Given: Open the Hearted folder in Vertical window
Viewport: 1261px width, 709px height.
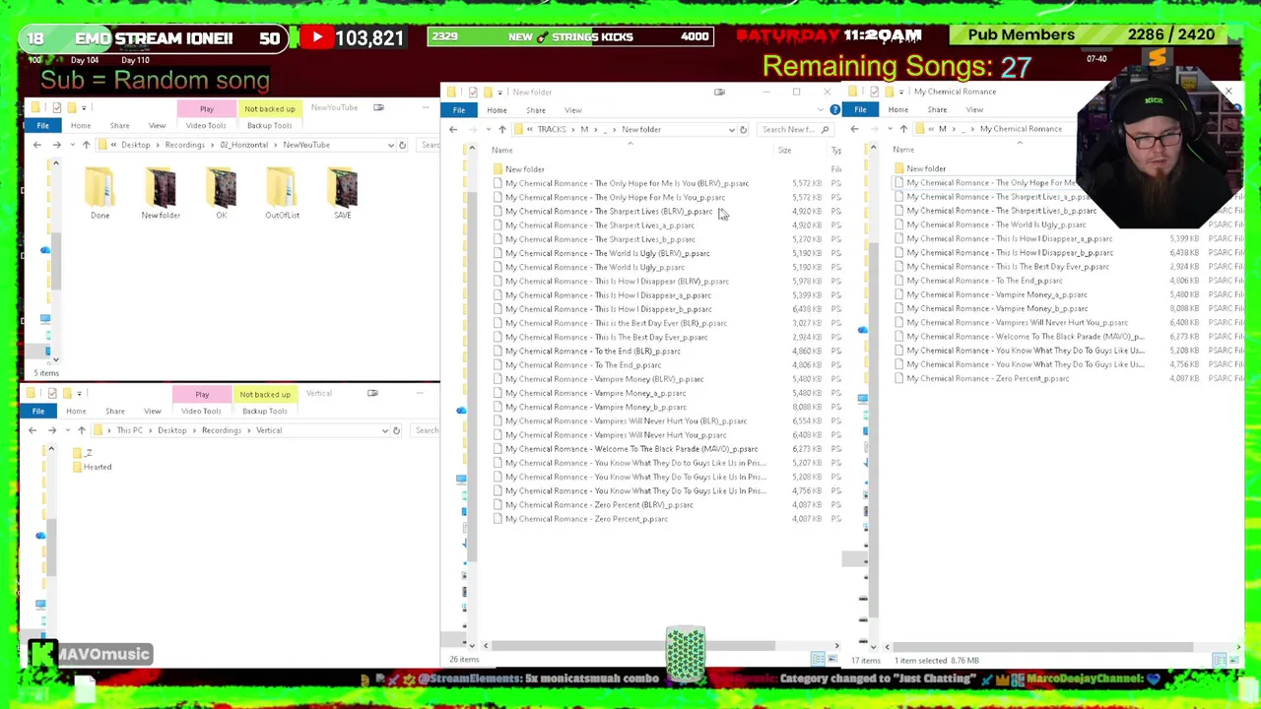Looking at the screenshot, I should coord(92,467).
